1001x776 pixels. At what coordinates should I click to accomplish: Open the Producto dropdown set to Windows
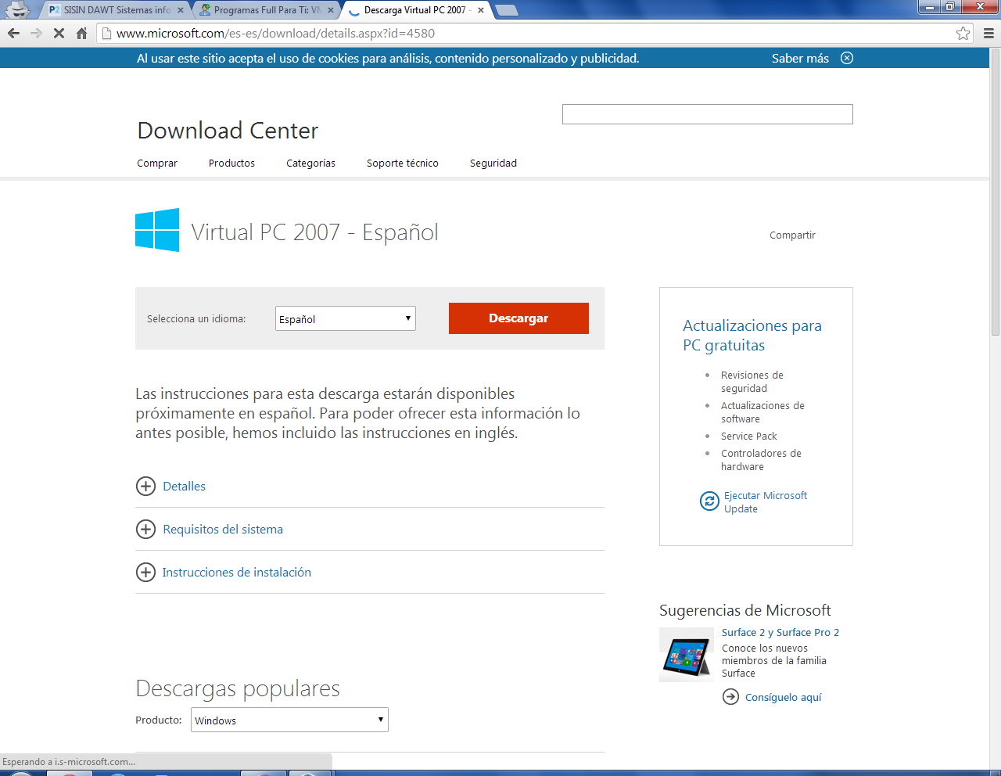coord(289,720)
